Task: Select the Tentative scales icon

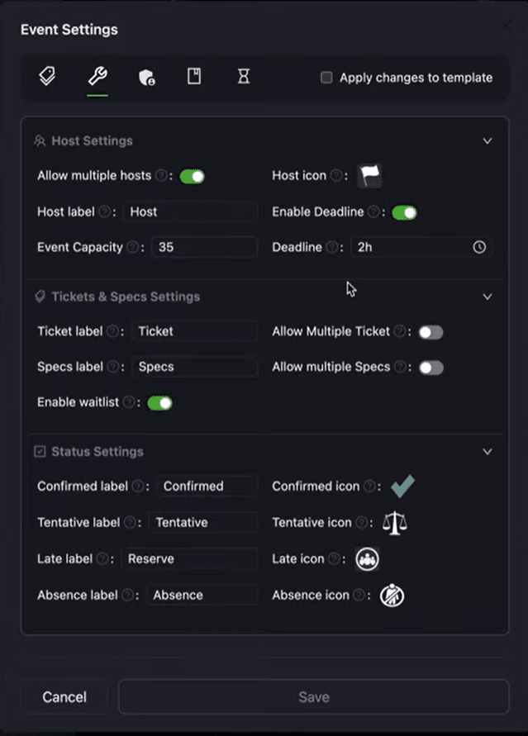Action: coord(395,522)
